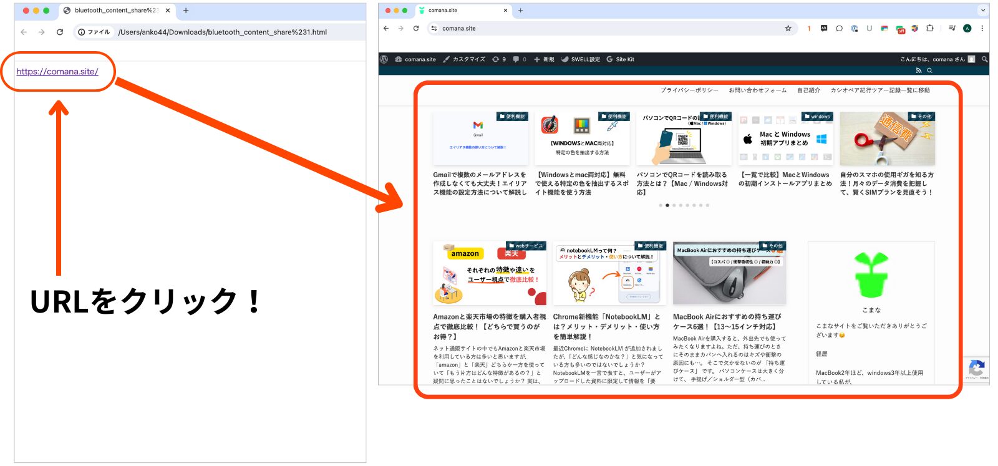Open the RSS feed icon
The height and width of the screenshot is (466, 998).
point(918,70)
